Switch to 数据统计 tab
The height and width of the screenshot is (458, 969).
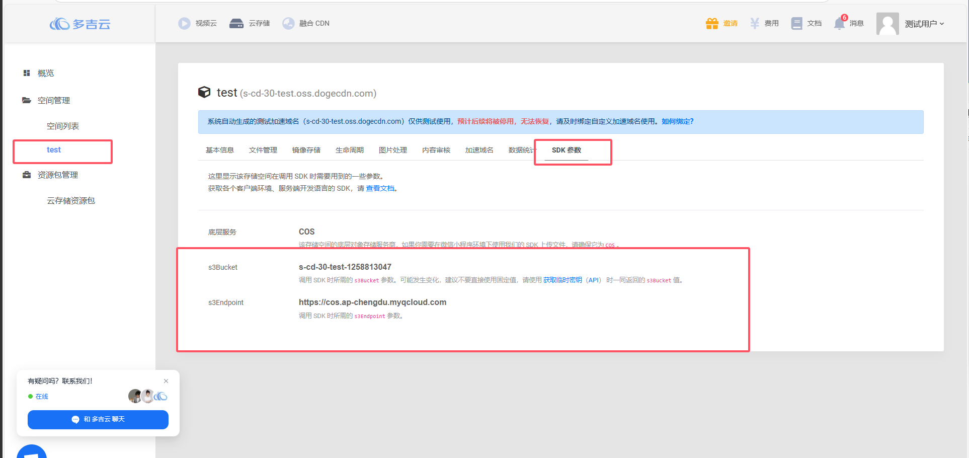coord(522,150)
